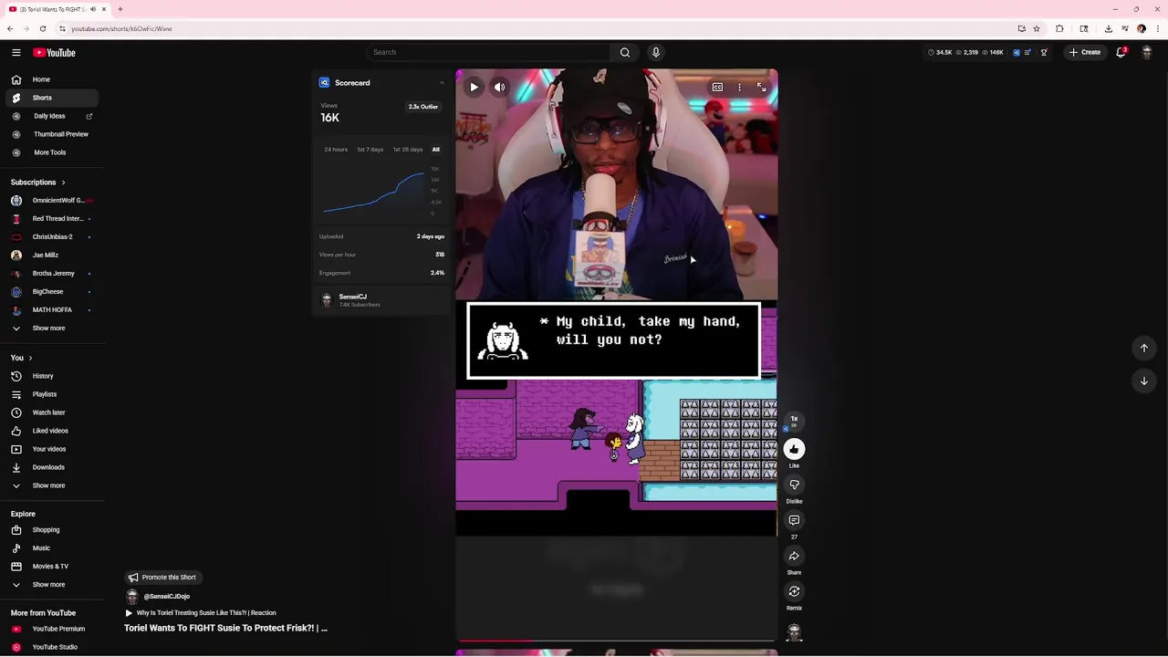Open the vidIQ blue extension icon in header
Image resolution: width=1168 pixels, height=657 pixels.
point(1017,52)
